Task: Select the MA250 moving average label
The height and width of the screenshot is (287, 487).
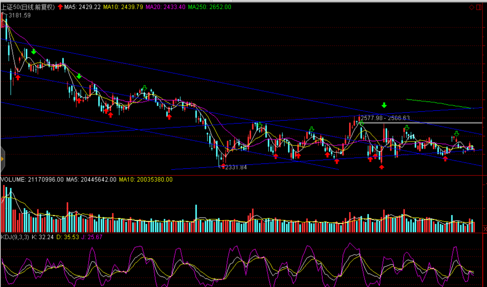Action: point(209,7)
